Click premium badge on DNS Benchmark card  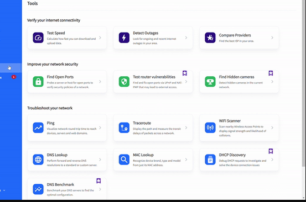(98, 181)
